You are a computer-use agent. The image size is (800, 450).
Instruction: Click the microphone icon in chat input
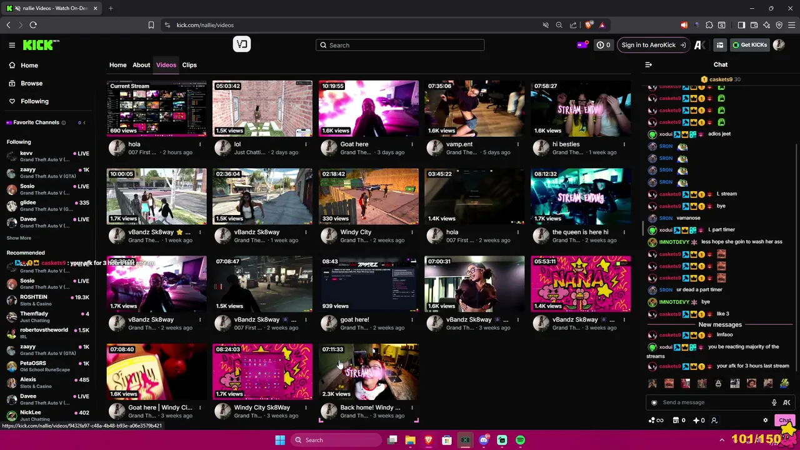click(774, 402)
